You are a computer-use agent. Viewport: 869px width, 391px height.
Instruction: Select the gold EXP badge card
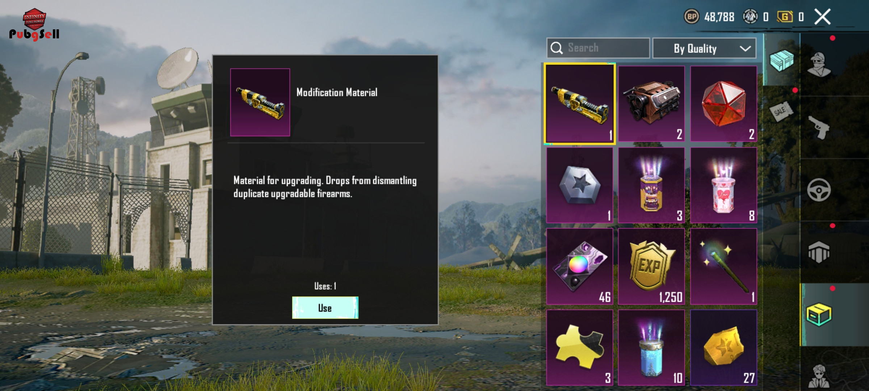click(651, 266)
